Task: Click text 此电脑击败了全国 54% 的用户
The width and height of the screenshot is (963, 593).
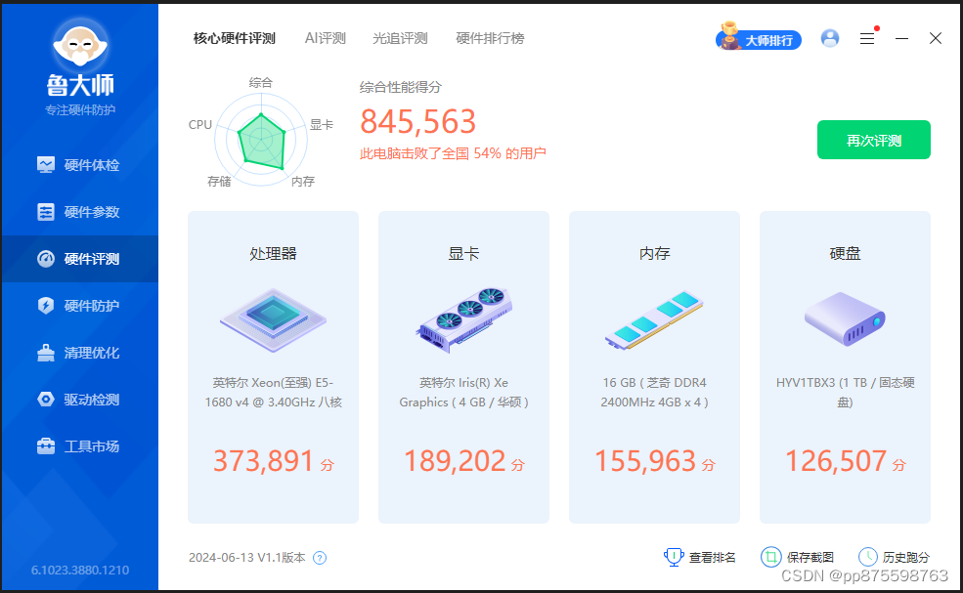Action: (x=453, y=153)
